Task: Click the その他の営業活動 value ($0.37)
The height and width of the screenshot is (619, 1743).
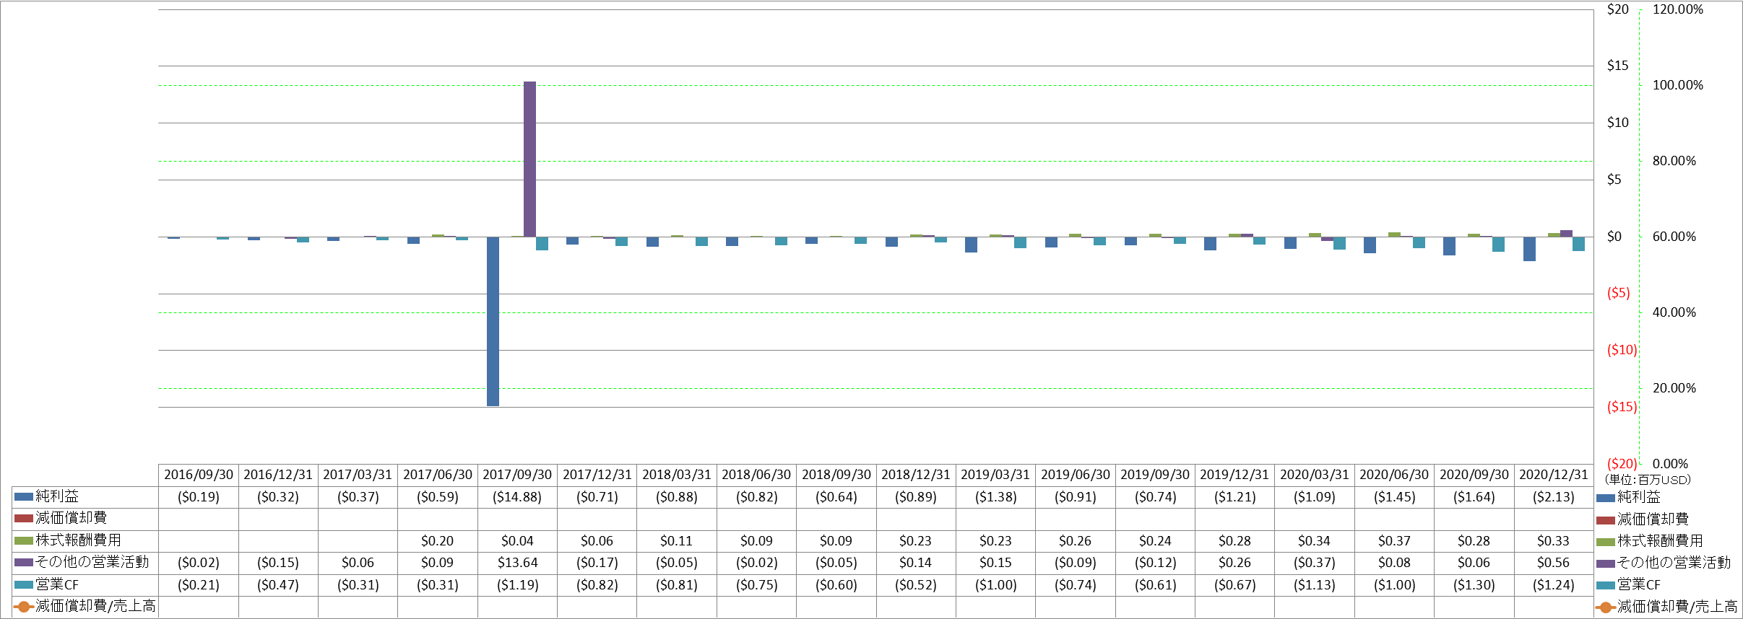Action: point(1315,563)
